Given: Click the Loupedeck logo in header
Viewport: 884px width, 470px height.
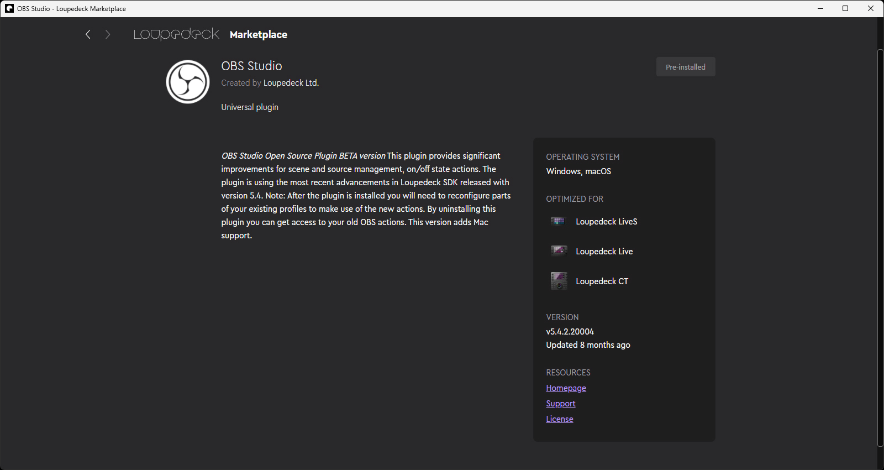Looking at the screenshot, I should tap(176, 34).
